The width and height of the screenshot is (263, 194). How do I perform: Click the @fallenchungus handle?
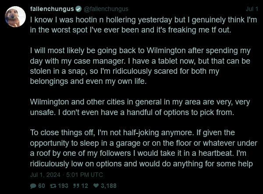tap(103, 9)
